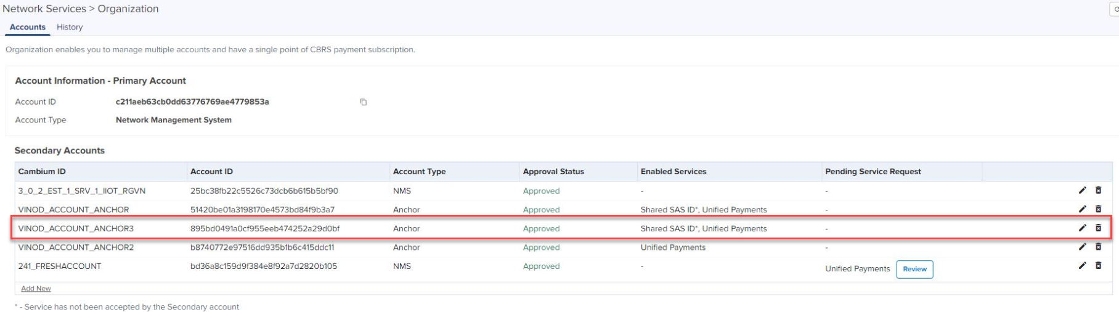Click the Enabled Services column header
This screenshot has height=312, width=1119.
(x=673, y=172)
